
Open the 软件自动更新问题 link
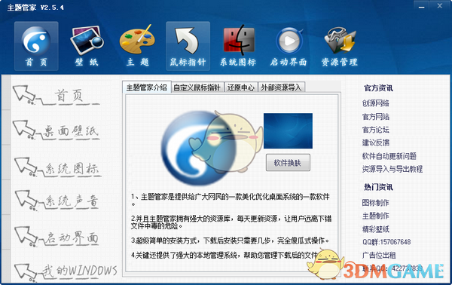click(389, 156)
